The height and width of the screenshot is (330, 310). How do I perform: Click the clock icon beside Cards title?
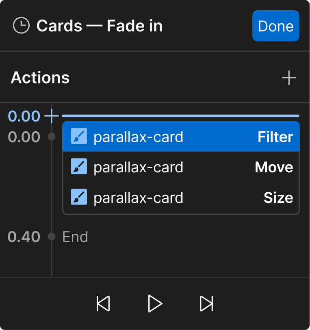(21, 26)
